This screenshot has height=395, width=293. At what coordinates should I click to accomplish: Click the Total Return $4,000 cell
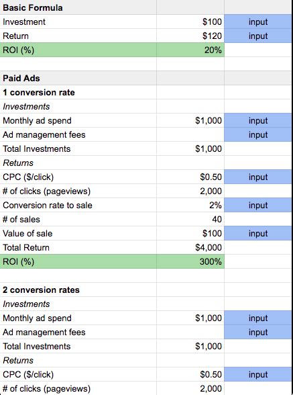pyautogui.click(x=190, y=247)
